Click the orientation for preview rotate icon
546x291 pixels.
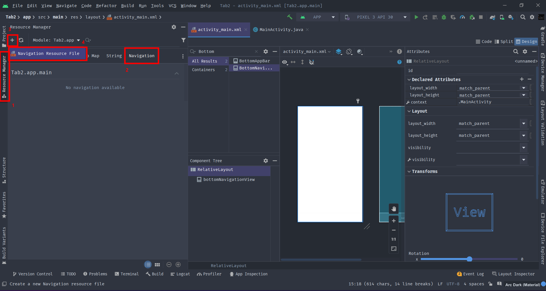(349, 51)
